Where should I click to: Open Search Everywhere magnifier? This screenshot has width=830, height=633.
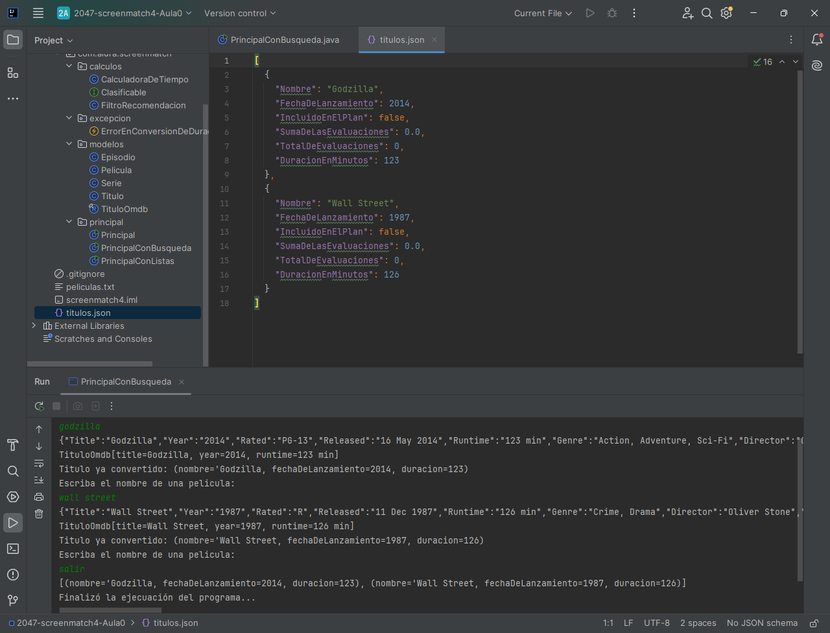tap(707, 13)
